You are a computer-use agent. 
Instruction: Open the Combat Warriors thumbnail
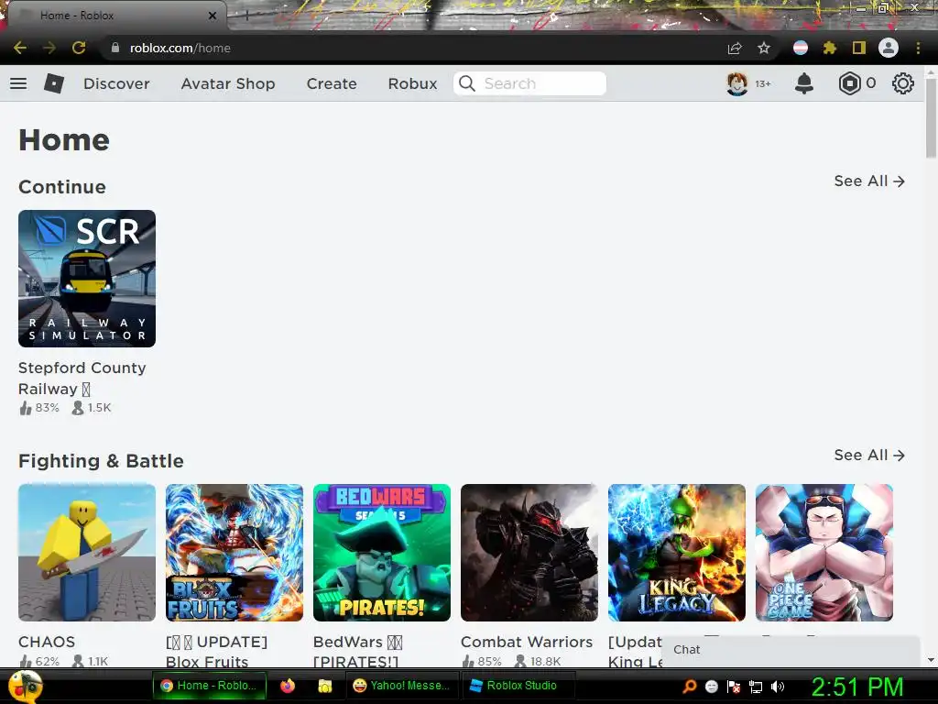coord(529,553)
